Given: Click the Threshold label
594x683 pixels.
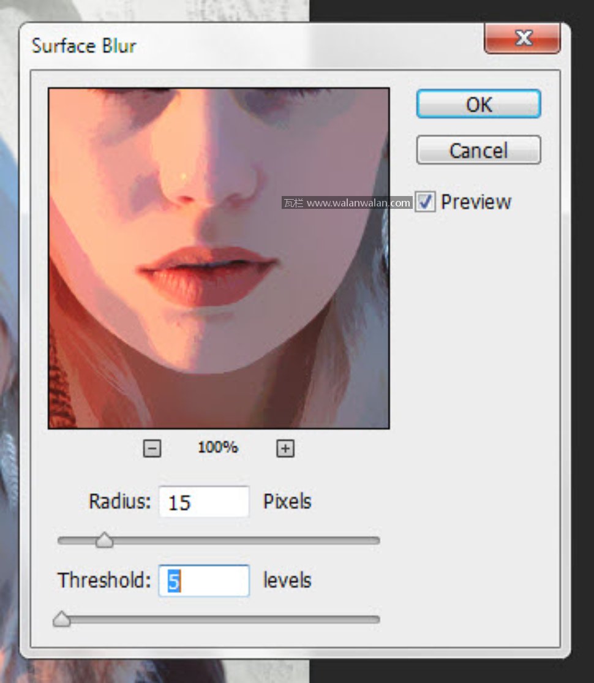Looking at the screenshot, I should point(104,581).
